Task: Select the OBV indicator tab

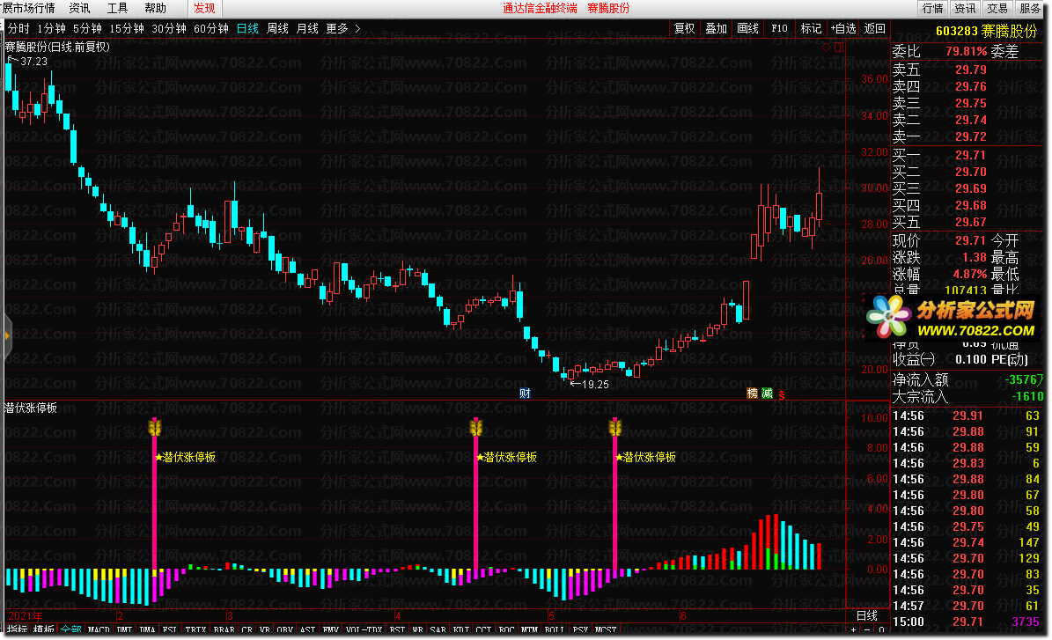Action: 285,629
